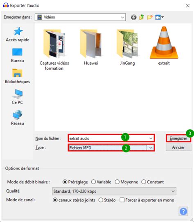Click the Enregistrer button

point(178,138)
